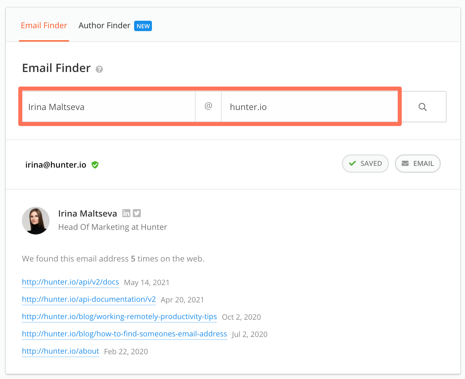This screenshot has width=465, height=379.
Task: Click the magnifying glass search button
Action: tap(423, 107)
